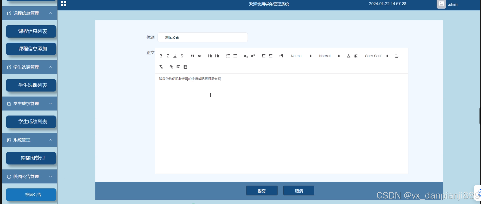Open 学生选课列表 page
Screen dimensions: 481x204
[31, 85]
